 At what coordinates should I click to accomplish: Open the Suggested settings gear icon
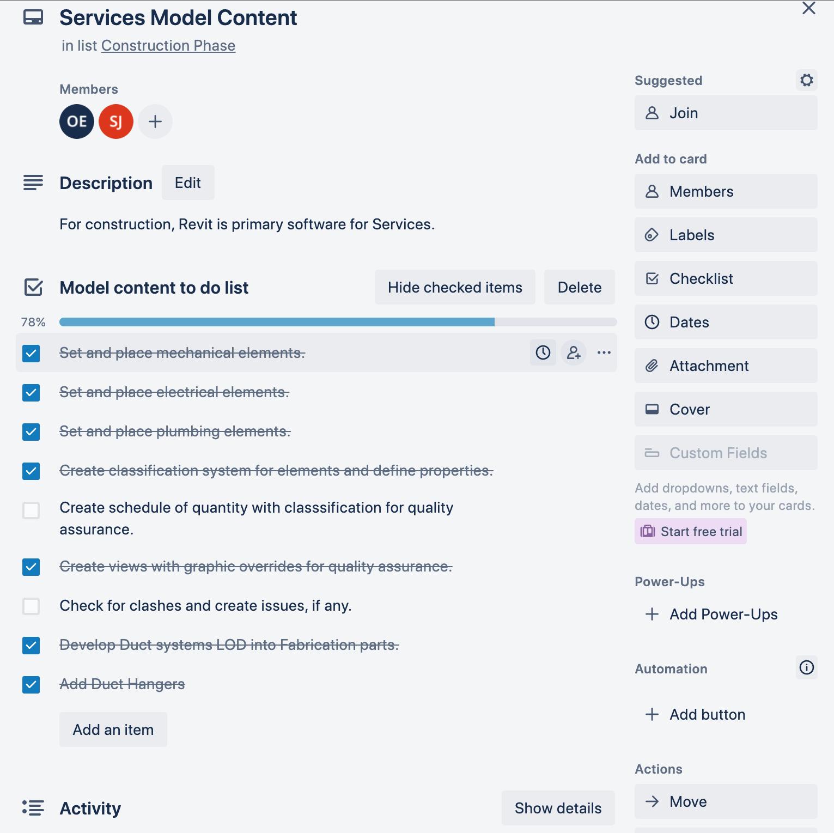(806, 80)
